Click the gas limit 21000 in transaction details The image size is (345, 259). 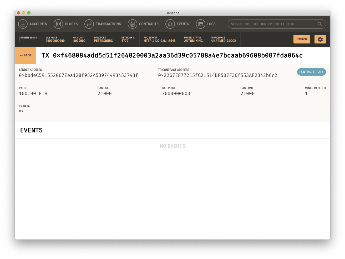[247, 94]
